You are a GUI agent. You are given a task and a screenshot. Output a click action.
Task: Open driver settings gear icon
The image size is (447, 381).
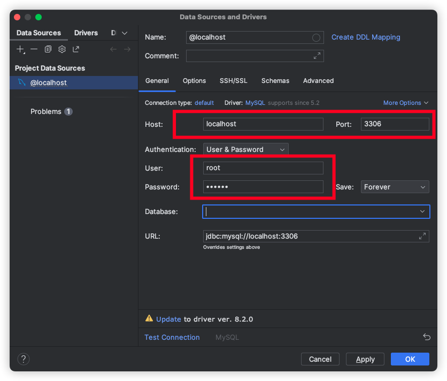(x=62, y=49)
